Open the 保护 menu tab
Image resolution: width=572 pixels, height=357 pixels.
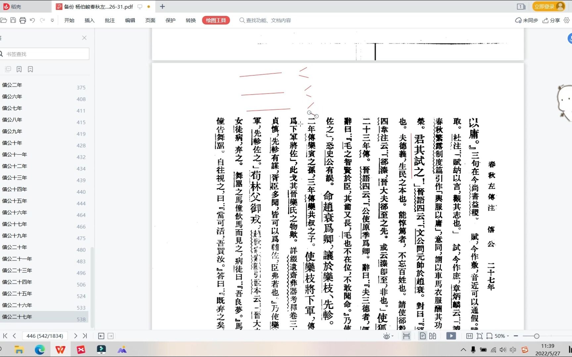tap(170, 20)
